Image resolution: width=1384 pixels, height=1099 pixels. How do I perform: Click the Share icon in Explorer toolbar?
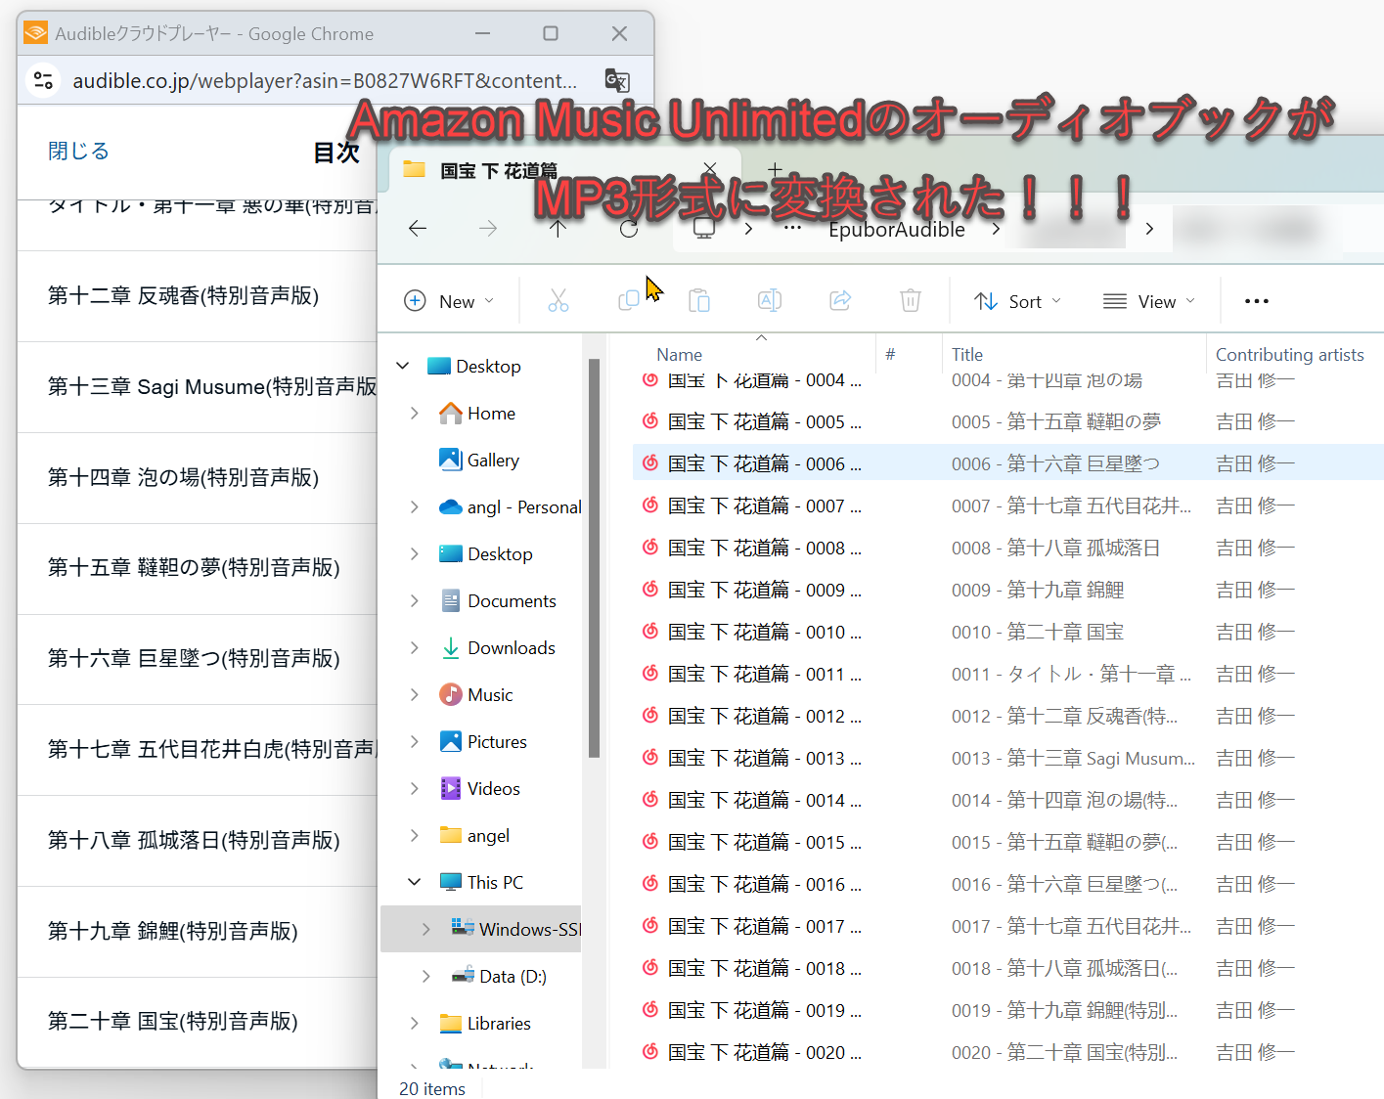(x=840, y=301)
